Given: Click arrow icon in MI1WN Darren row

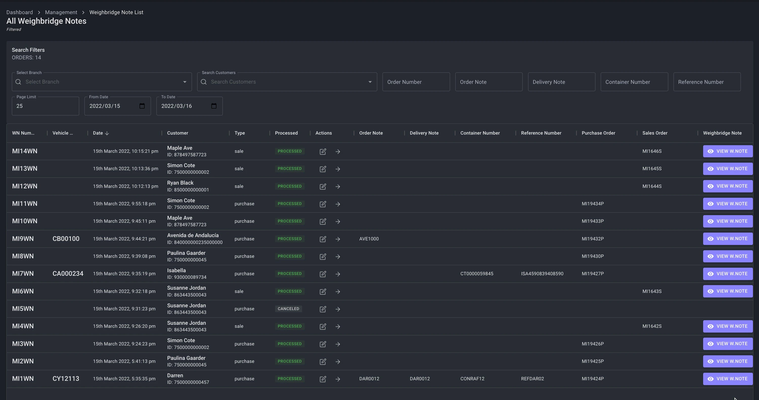Looking at the screenshot, I should (338, 379).
